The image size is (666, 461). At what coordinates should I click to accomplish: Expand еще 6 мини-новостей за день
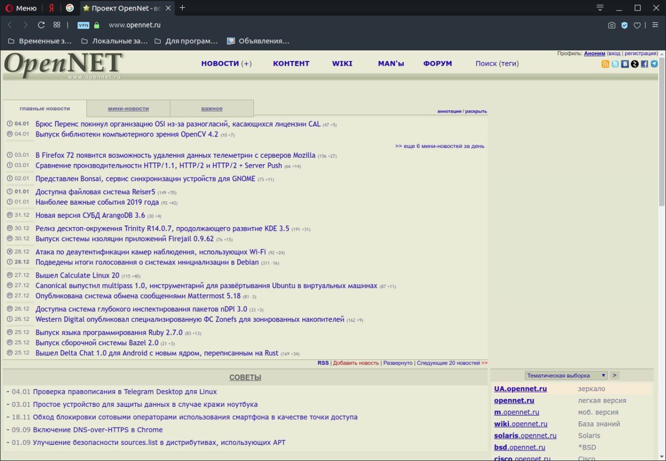pos(440,146)
